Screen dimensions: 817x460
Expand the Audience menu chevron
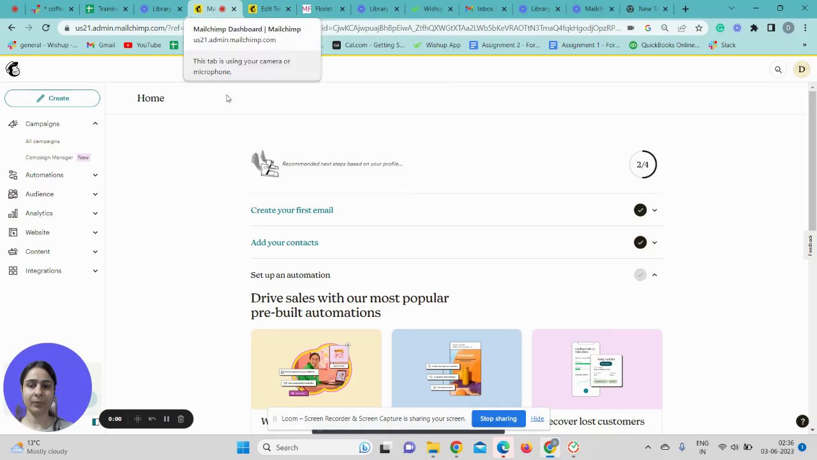tap(95, 194)
